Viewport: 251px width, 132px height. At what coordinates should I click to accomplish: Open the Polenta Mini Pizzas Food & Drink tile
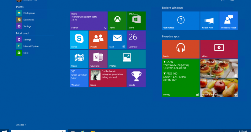[x=219, y=69]
